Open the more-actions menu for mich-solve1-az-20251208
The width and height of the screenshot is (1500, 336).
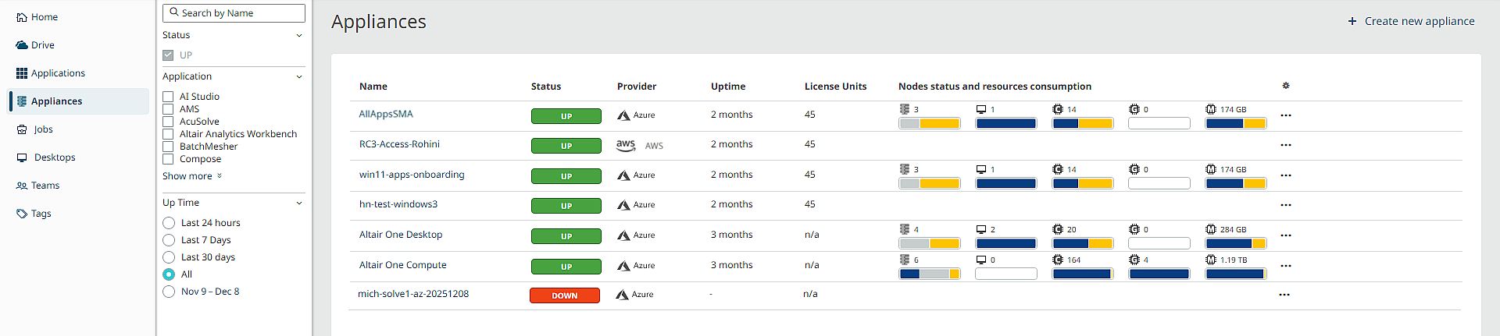point(1284,295)
